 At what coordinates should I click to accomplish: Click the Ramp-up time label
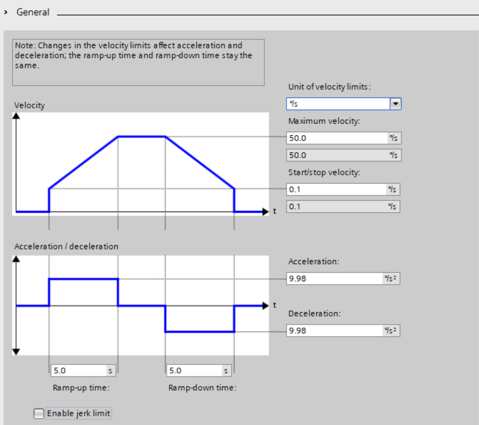coord(81,388)
